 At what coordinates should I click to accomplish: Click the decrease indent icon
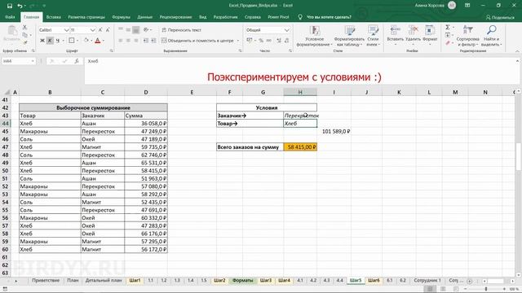tap(146, 41)
